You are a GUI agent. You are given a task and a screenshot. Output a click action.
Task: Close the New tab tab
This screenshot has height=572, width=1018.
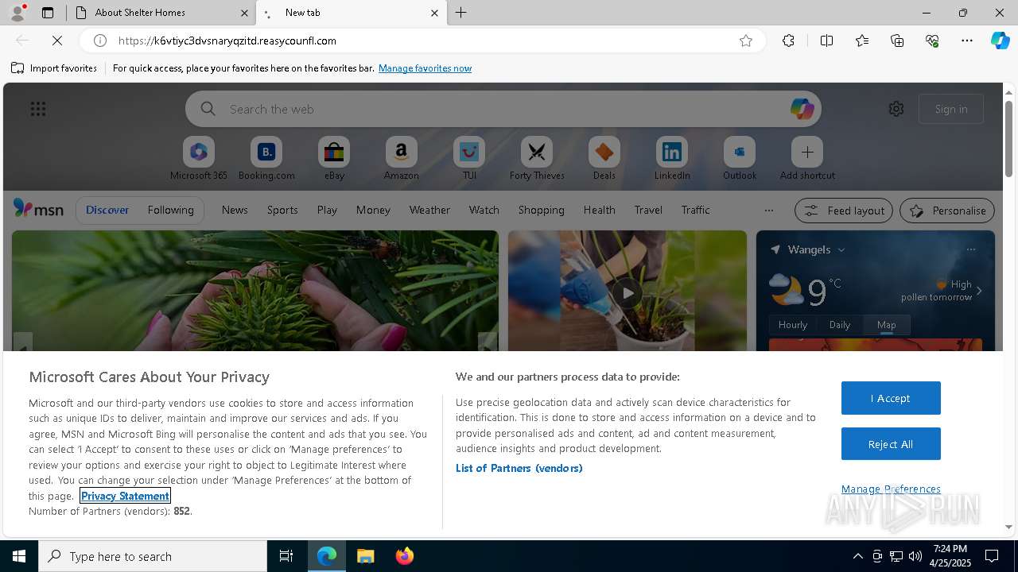pos(434,13)
